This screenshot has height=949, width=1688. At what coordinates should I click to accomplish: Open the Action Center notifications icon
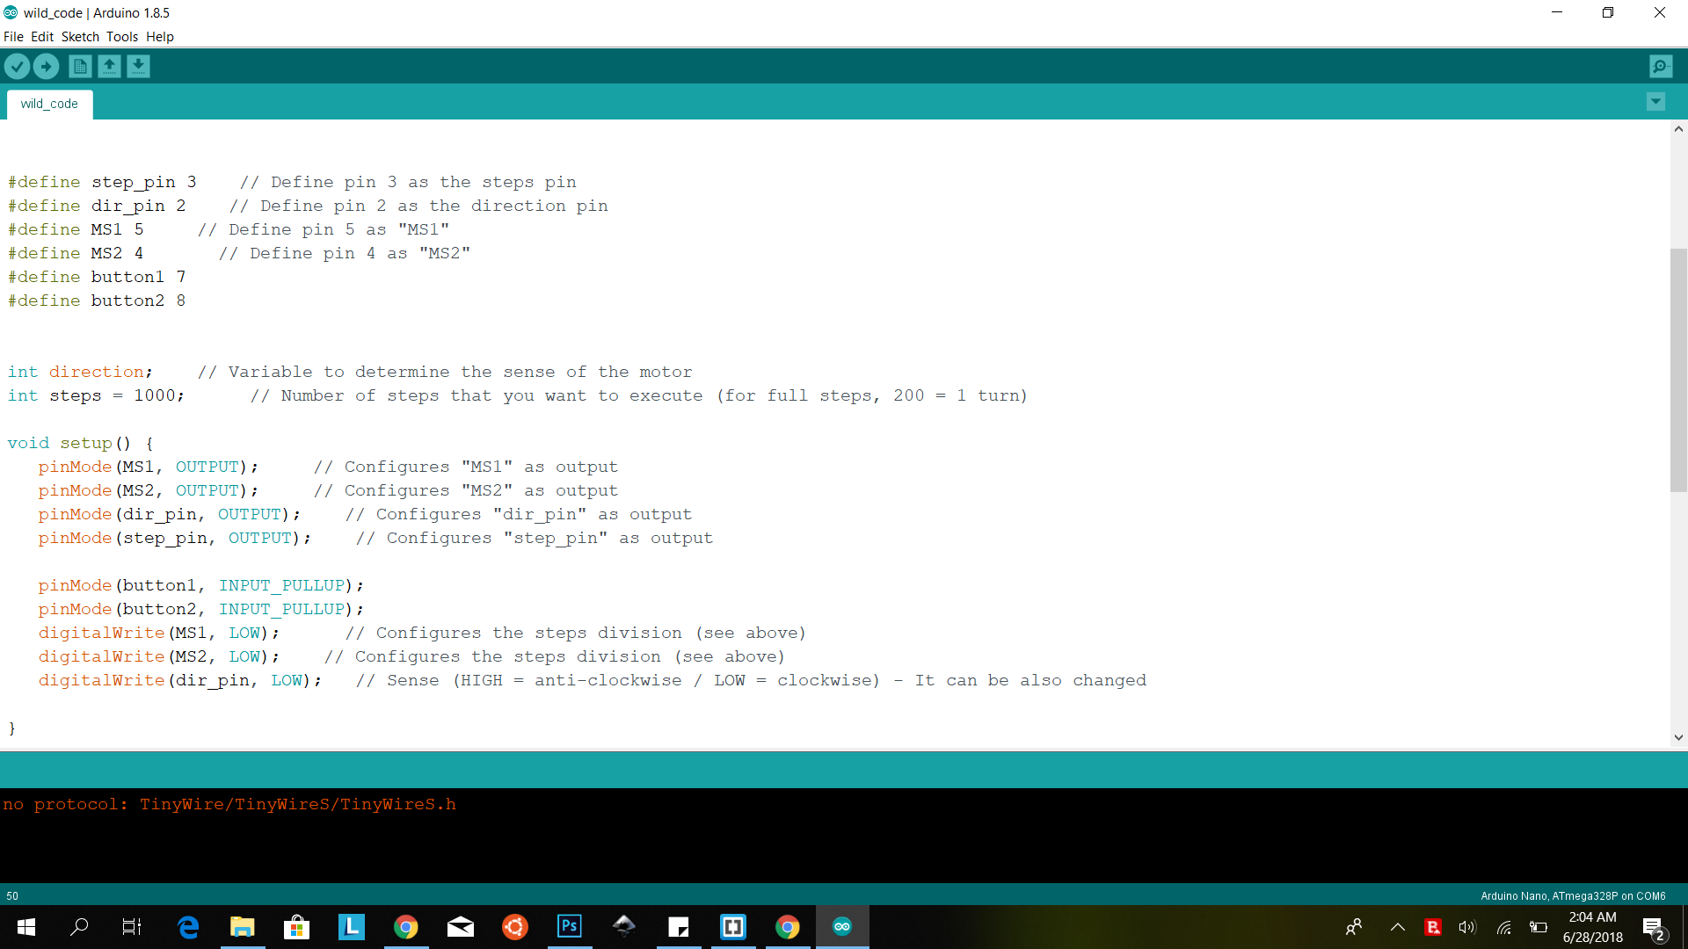coord(1653,927)
